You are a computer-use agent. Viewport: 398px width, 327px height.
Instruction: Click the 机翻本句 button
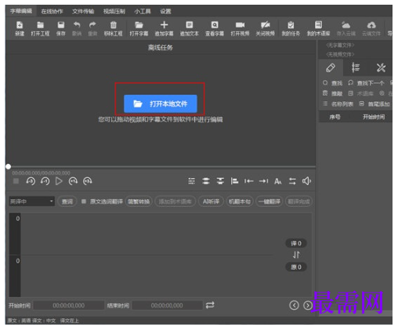point(240,202)
